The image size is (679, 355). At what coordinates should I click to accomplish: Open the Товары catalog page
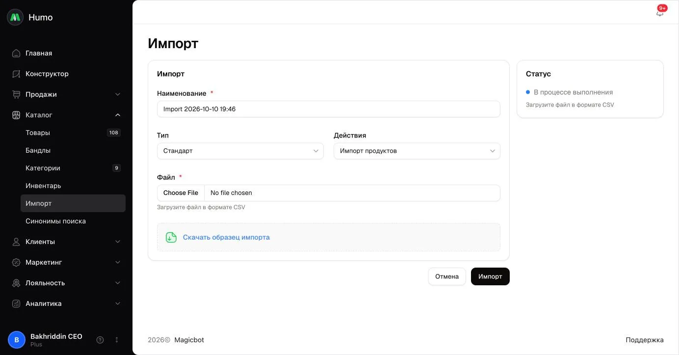tap(73, 133)
